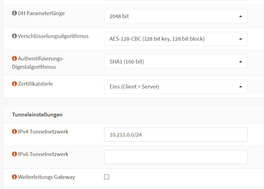Viewport: 264px width, 189px height.
Task: Click the DH Parameterlänge label text
Action: click(x=41, y=13)
